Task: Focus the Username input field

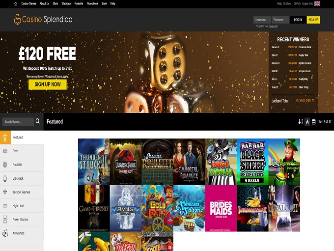Action: [x=262, y=20]
